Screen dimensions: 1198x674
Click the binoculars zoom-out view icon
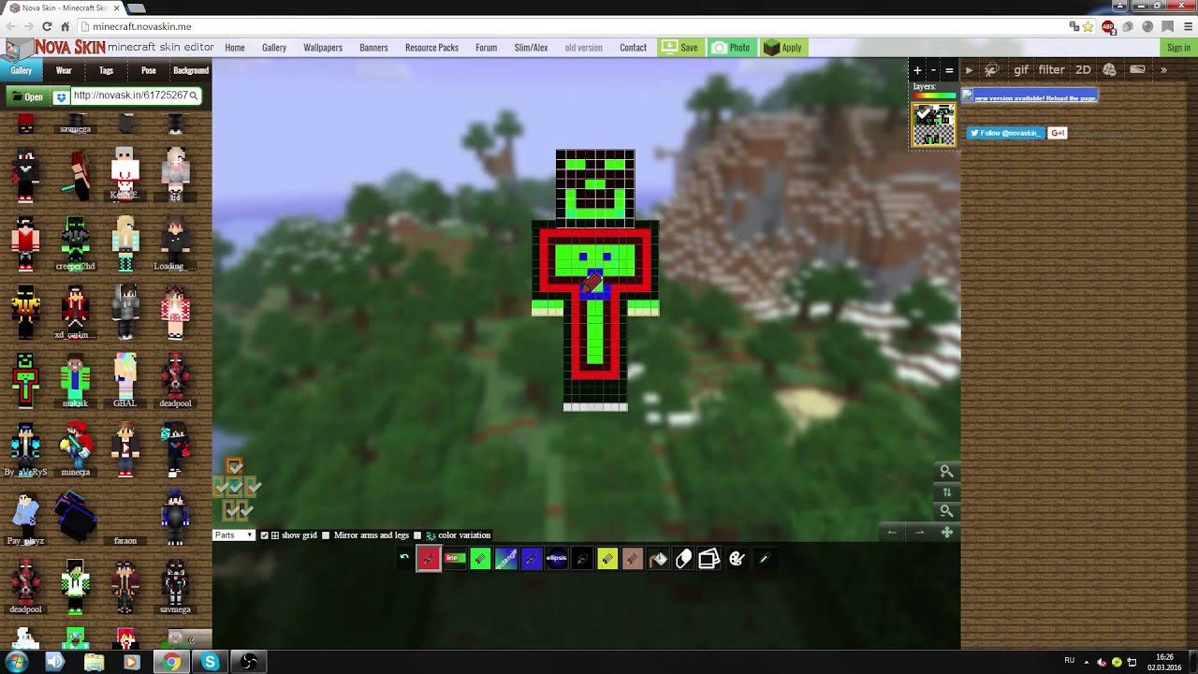pos(1110,70)
